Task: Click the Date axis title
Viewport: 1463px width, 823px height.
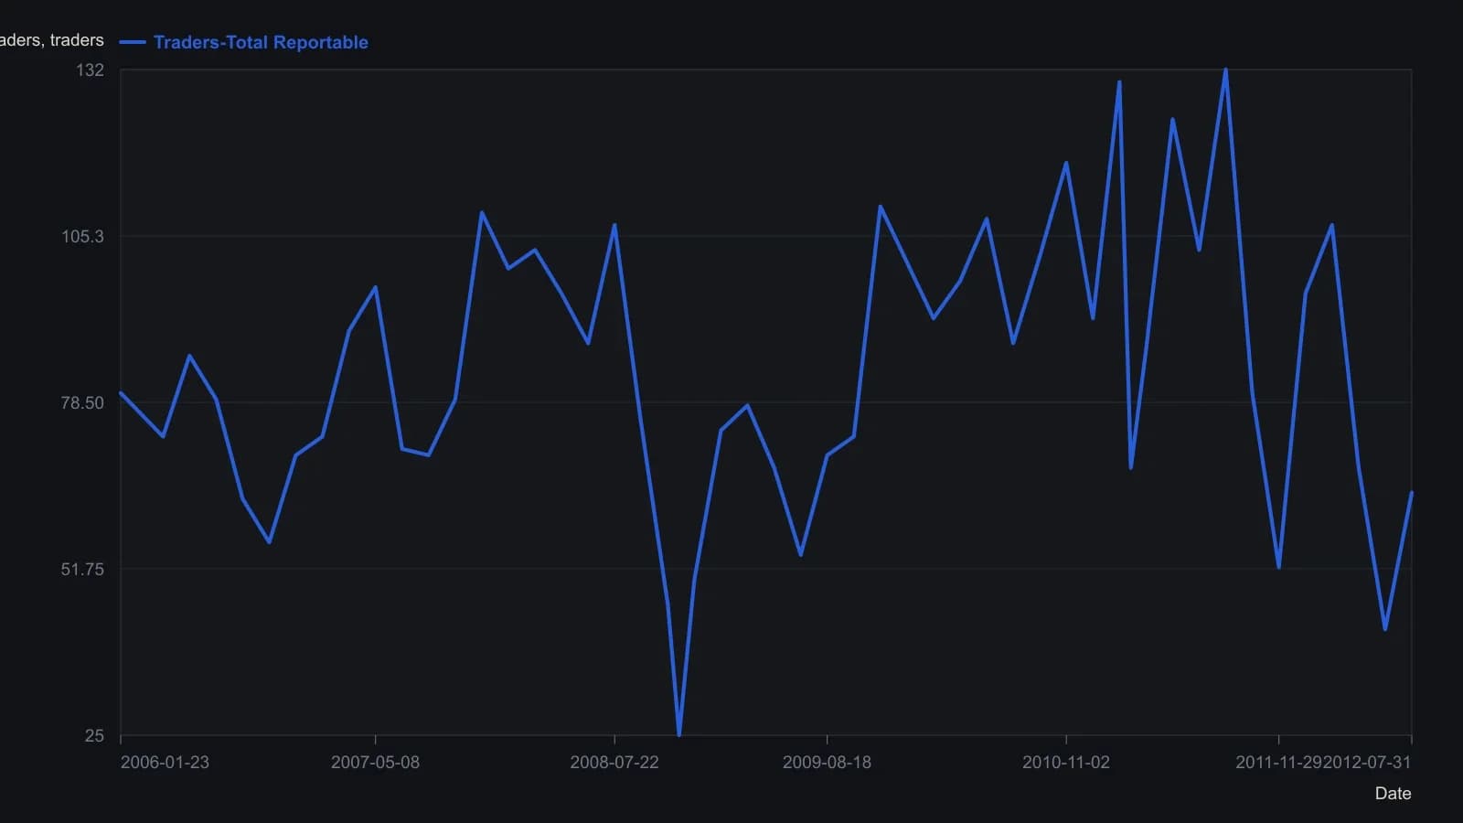Action: [1393, 794]
